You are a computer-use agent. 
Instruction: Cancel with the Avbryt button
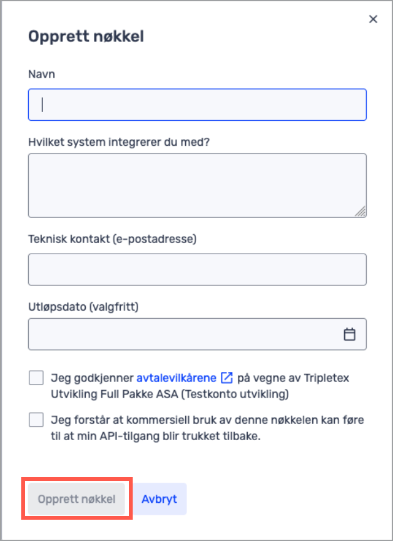coord(160,499)
